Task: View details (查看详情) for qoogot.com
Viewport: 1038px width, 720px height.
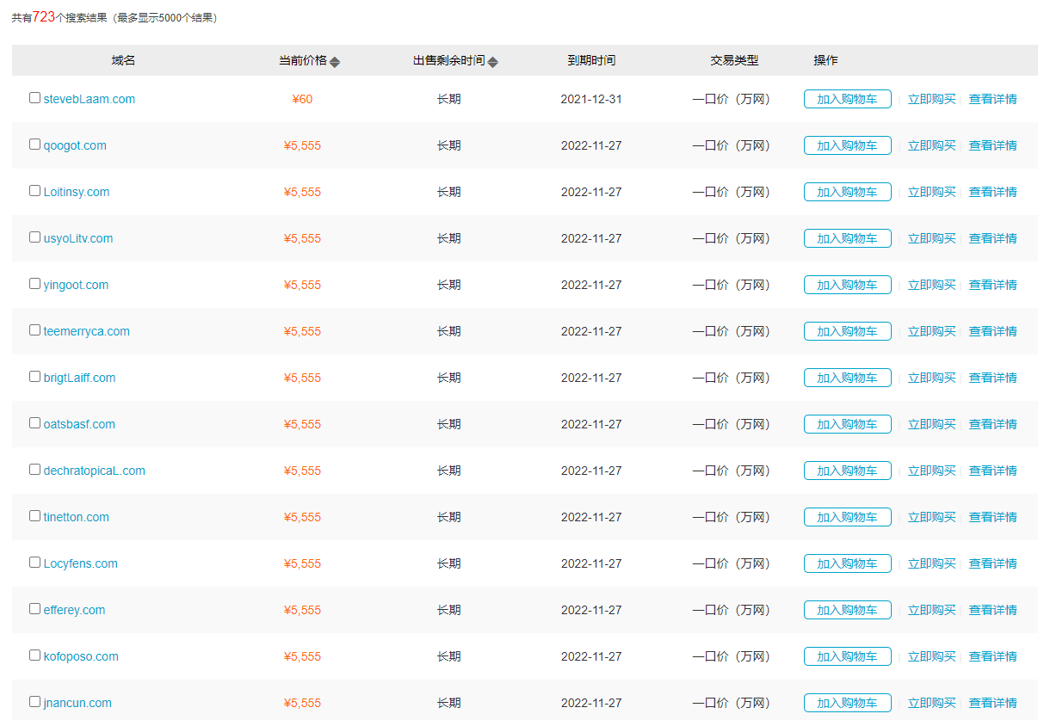Action: coord(993,145)
